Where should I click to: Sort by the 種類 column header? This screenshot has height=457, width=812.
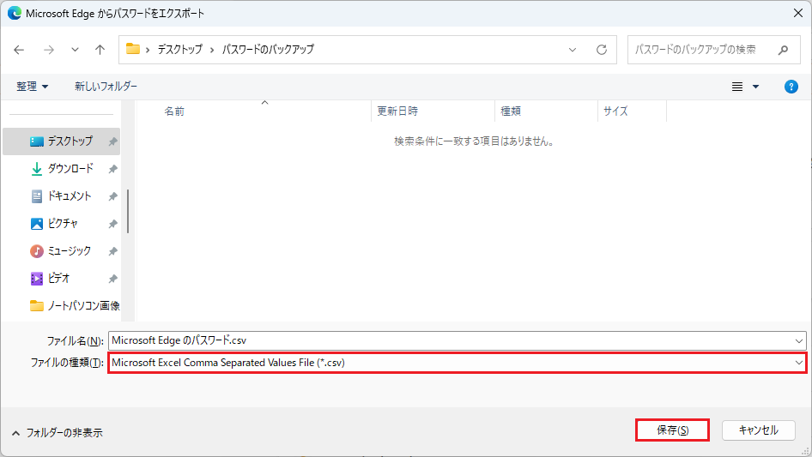(x=511, y=111)
